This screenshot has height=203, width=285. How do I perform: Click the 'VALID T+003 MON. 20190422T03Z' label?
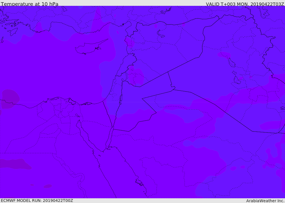(x=245, y=4)
